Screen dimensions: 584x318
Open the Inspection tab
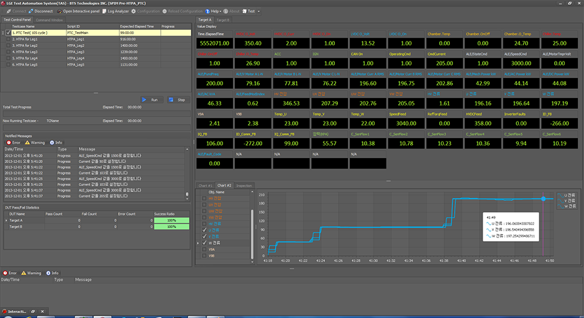244,186
